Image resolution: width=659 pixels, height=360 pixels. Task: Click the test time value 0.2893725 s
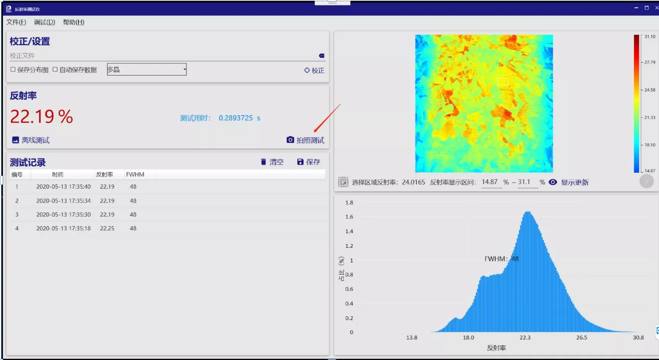click(239, 118)
